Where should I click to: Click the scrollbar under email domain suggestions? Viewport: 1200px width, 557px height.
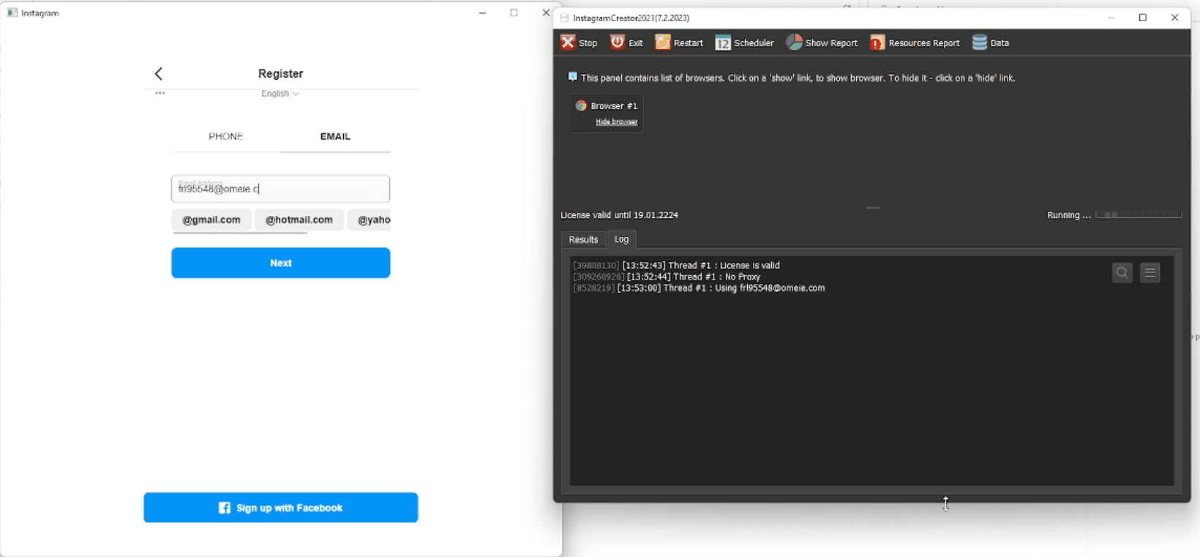pyautogui.click(x=240, y=233)
